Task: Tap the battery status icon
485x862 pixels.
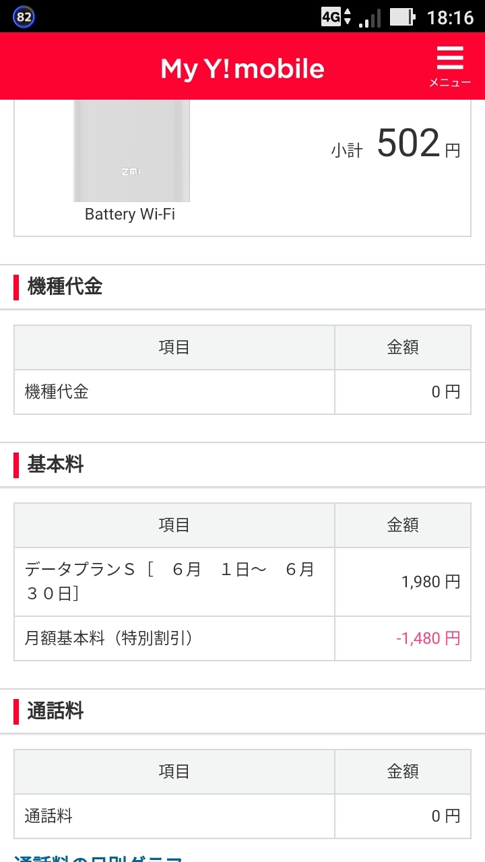Action: 402,17
